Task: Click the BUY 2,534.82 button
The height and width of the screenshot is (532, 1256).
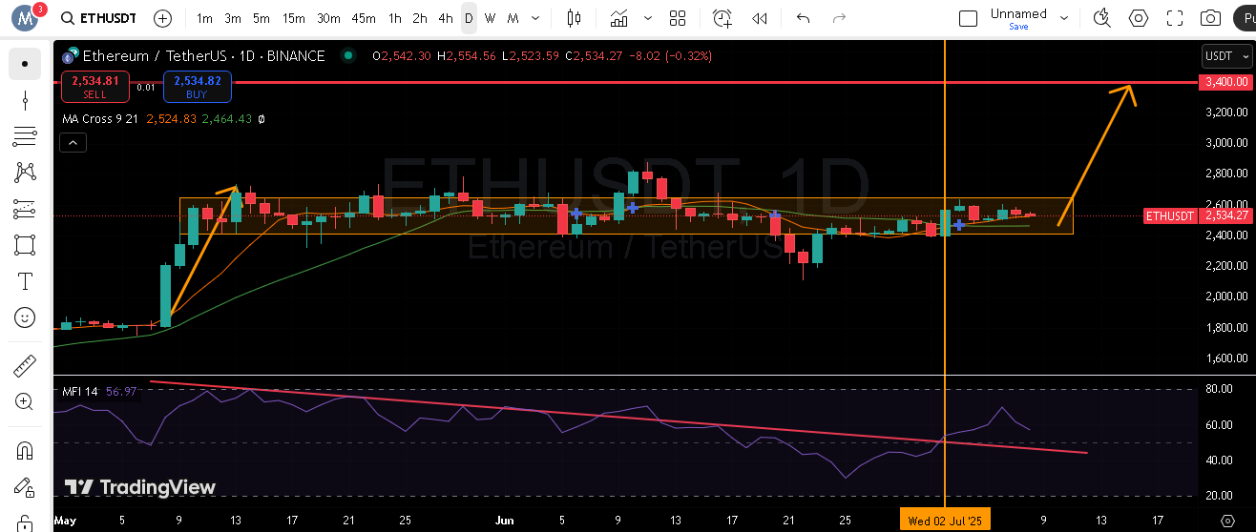Action: pyautogui.click(x=197, y=87)
